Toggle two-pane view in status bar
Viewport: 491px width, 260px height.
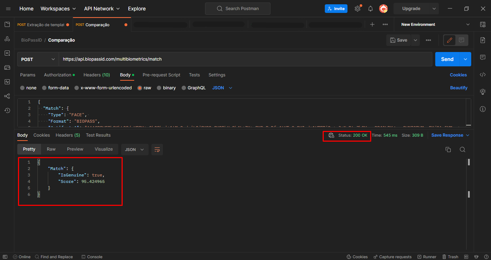click(466, 257)
